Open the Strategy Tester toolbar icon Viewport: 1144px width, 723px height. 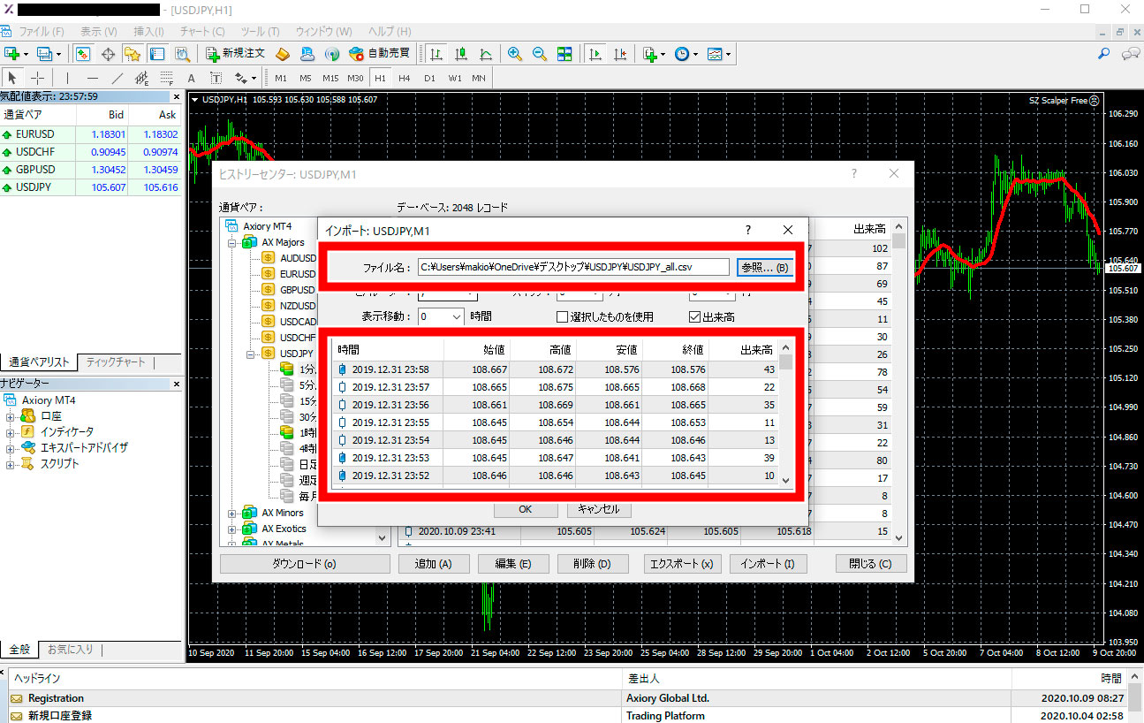click(181, 54)
